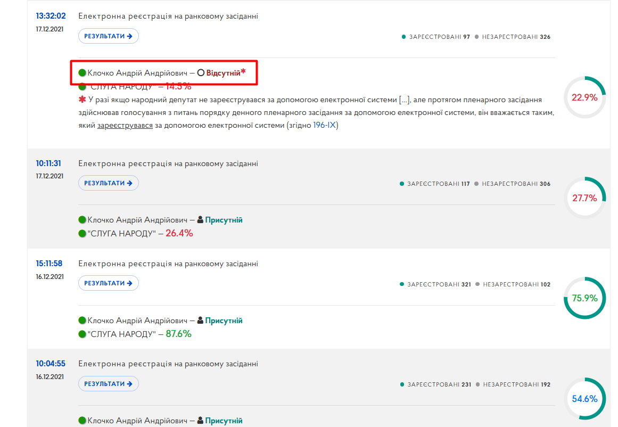Open РЕЗУЛЬТАТИ for the 10:04:55 registration
This screenshot has height=427, width=618.
[x=109, y=384]
